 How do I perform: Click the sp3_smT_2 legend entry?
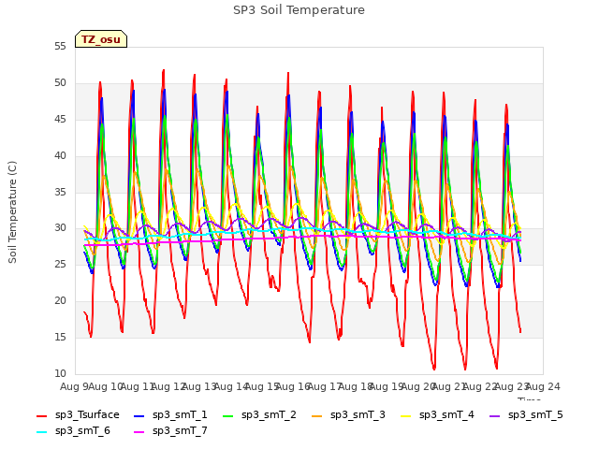click(x=259, y=415)
